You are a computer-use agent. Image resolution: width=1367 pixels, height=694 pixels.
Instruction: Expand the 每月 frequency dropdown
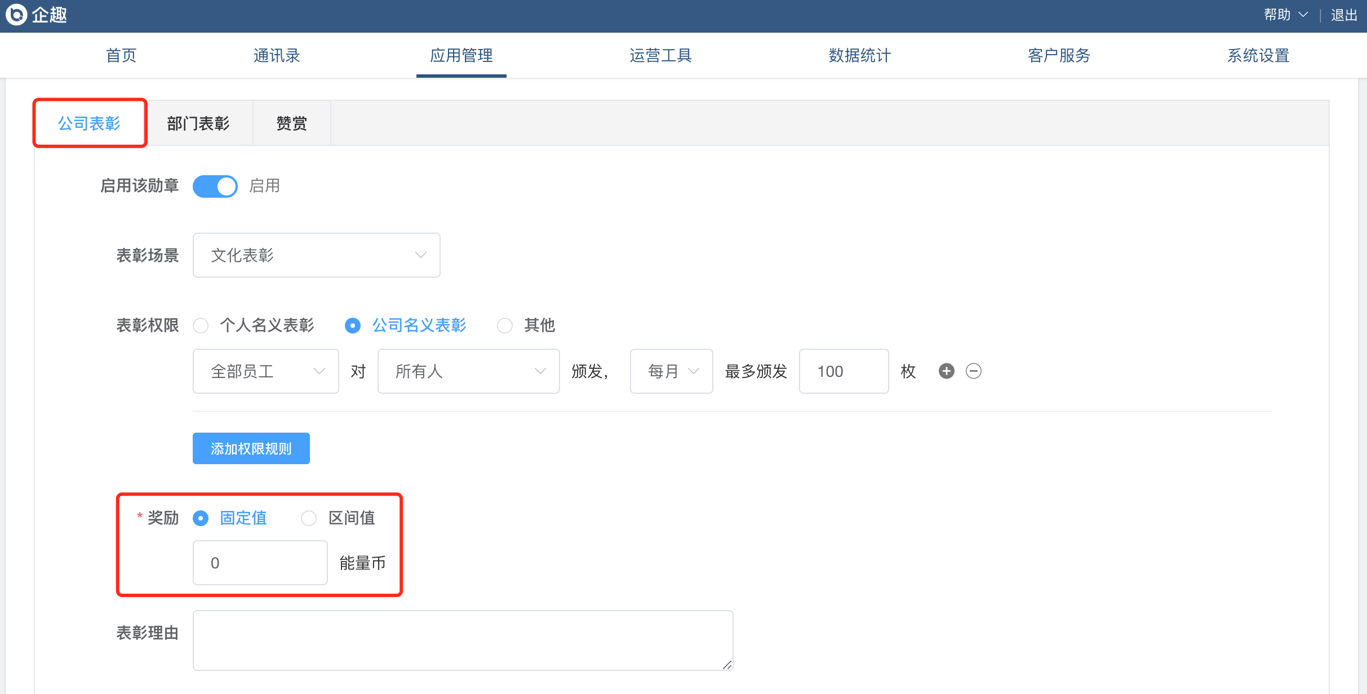pos(671,371)
